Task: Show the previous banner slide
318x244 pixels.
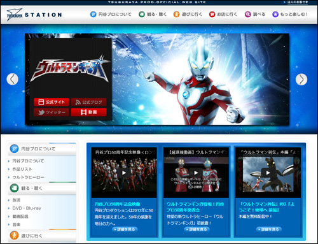Action: tap(12, 79)
